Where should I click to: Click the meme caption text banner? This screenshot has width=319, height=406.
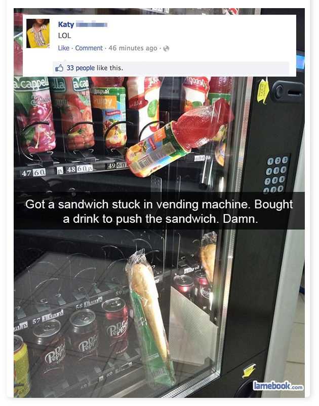tap(159, 211)
